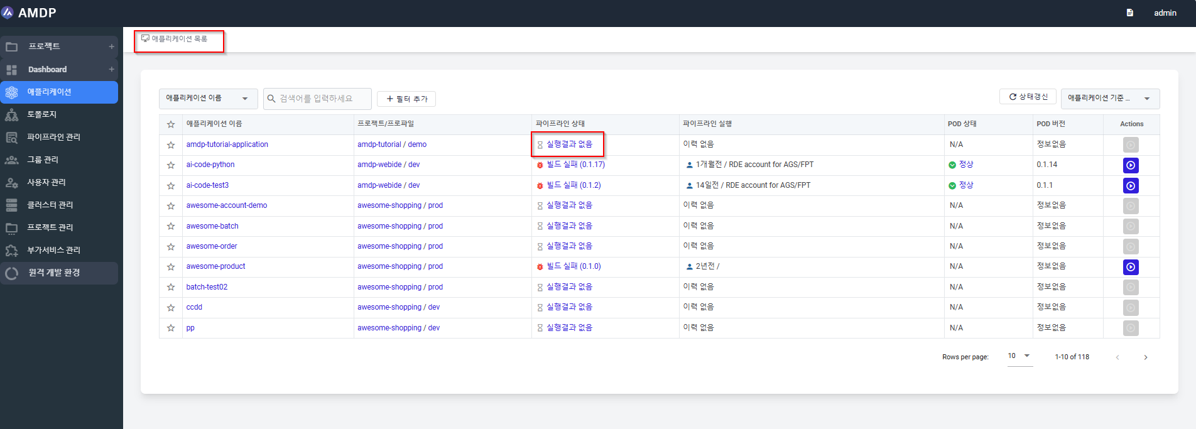The image size is (1196, 429).
Task: Click the search magnifier icon
Action: (x=271, y=99)
